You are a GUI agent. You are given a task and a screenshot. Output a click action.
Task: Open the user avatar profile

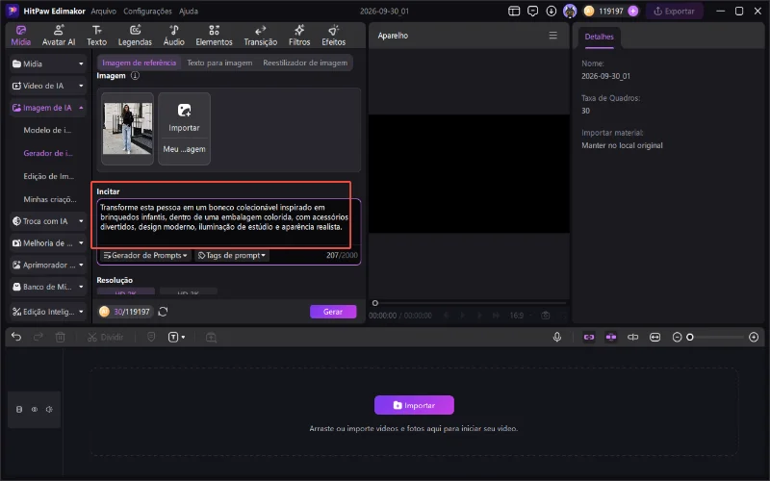(570, 11)
